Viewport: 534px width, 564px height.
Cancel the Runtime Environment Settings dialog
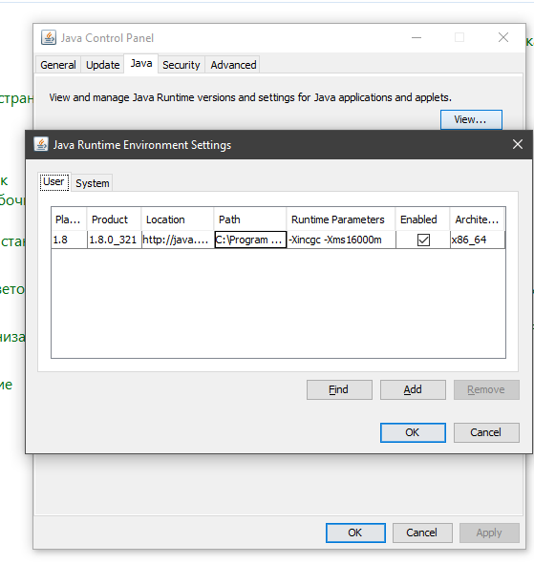coord(486,432)
